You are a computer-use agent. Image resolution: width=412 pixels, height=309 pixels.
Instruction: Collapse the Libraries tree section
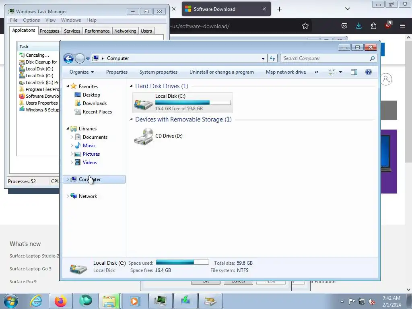(68, 128)
